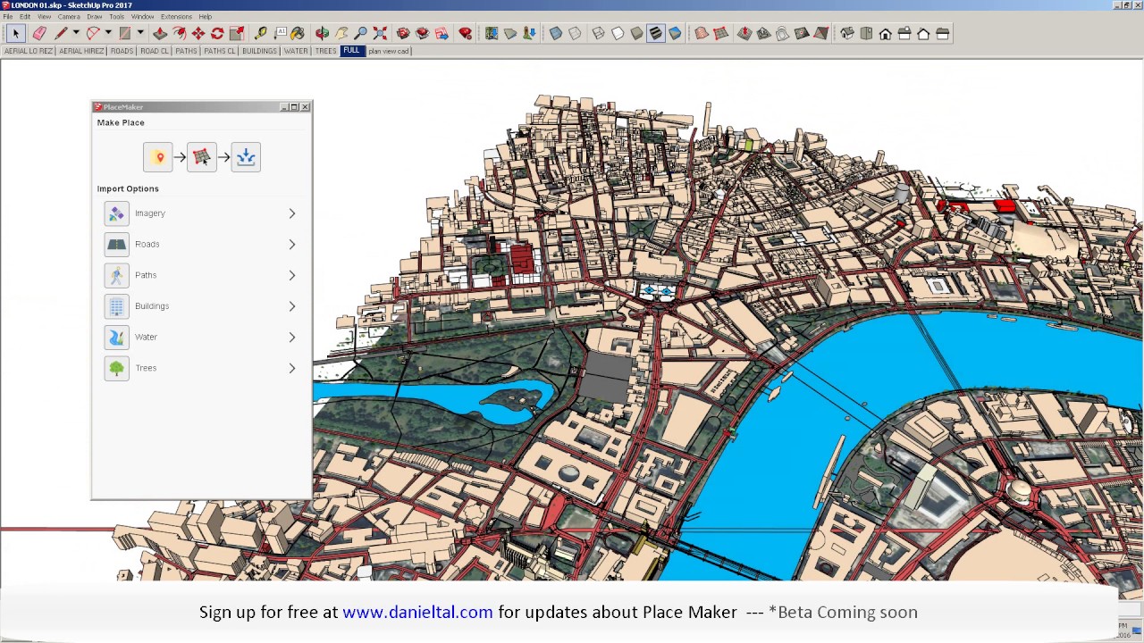Image resolution: width=1144 pixels, height=643 pixels.
Task: Open the 3D Warehouse
Action: (403, 33)
